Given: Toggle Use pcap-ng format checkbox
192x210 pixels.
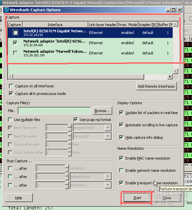Looking at the screenshot, I should 75,119.
